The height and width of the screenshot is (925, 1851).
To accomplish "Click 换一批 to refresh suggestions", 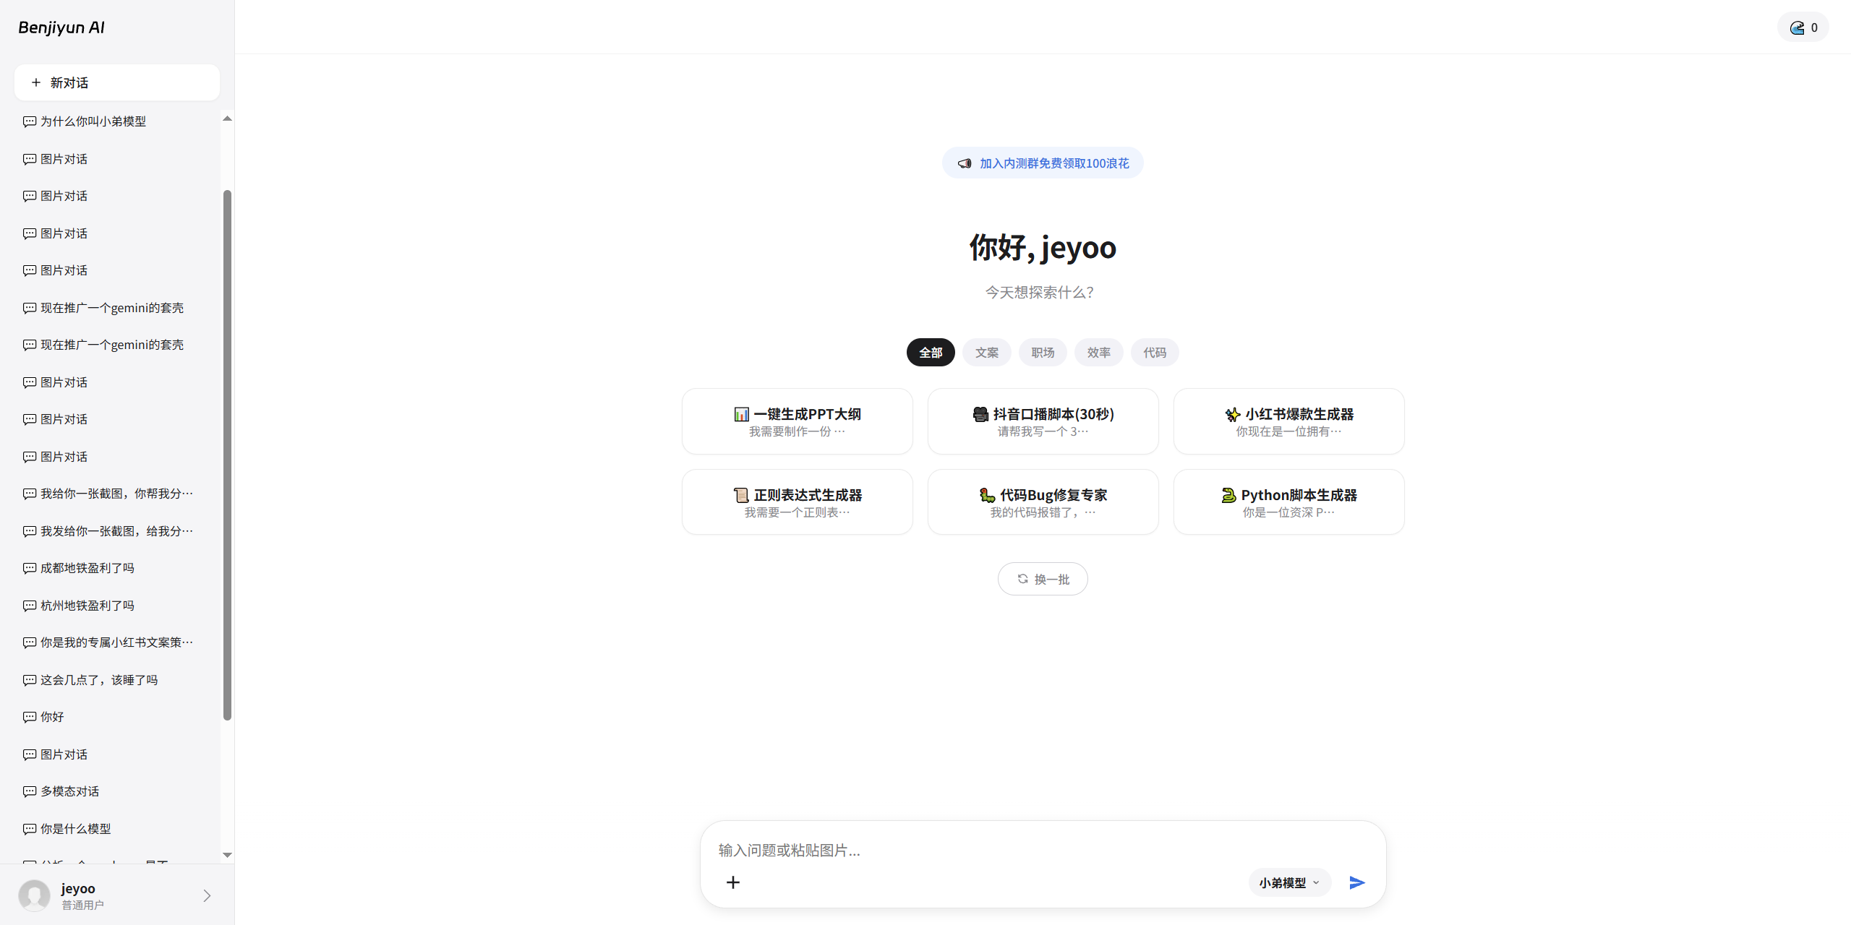I will coord(1042,578).
